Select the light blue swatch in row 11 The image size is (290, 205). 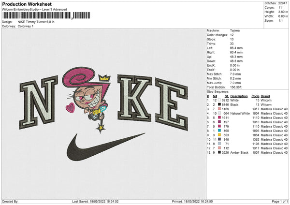click(219, 144)
